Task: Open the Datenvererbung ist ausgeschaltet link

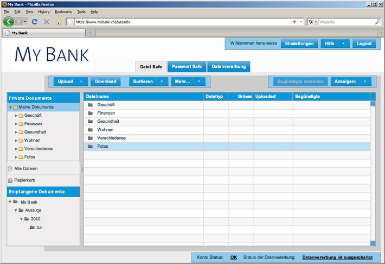Action: (337, 257)
